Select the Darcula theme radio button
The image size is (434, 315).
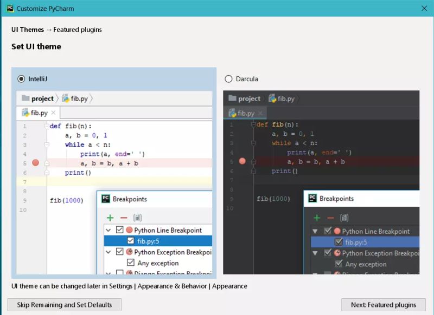(228, 78)
